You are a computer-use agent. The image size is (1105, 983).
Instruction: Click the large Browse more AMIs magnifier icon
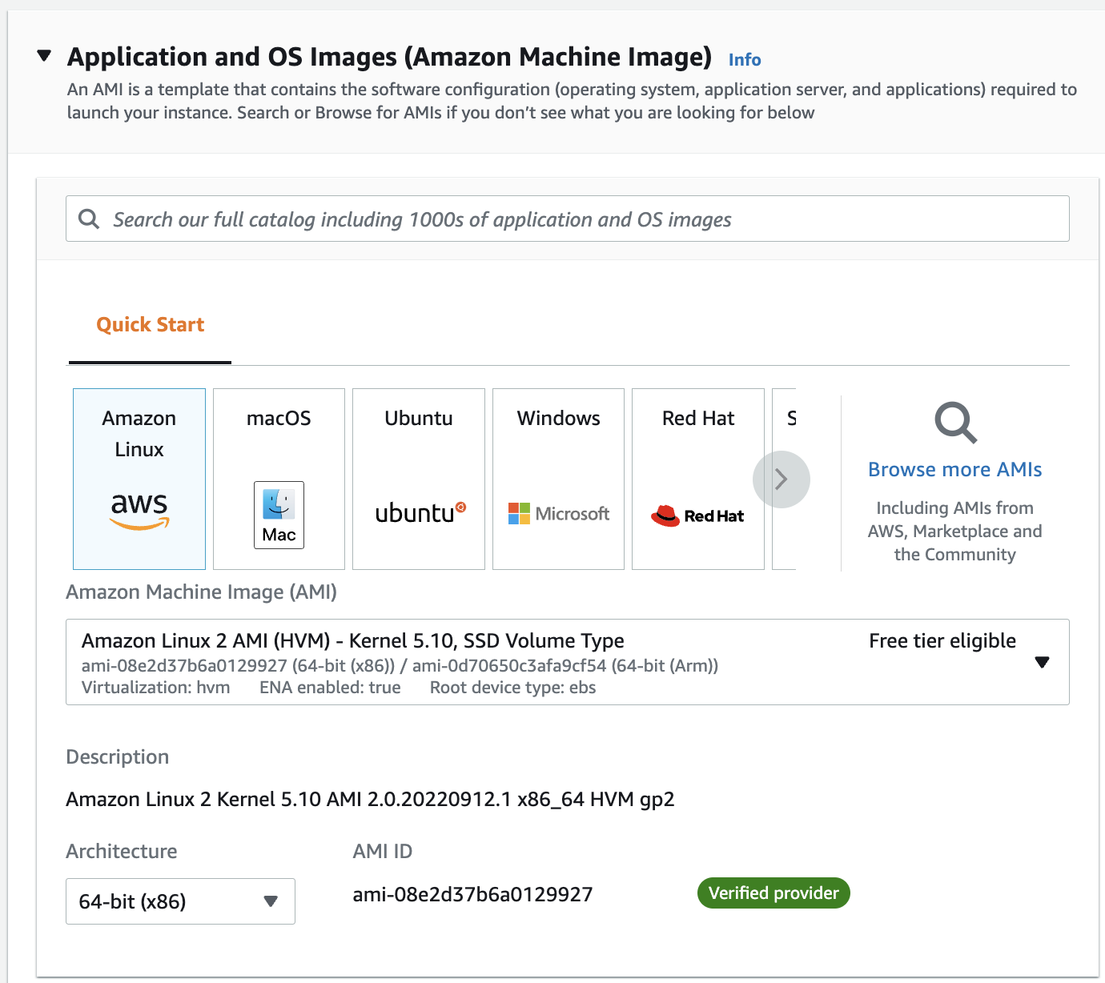coord(954,423)
